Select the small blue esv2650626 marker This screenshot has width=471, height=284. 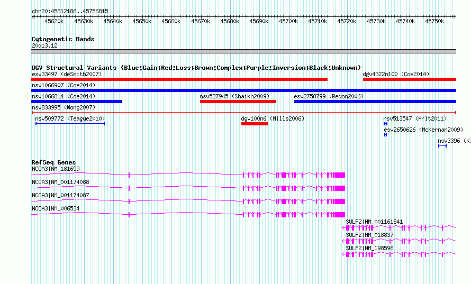[x=385, y=135]
